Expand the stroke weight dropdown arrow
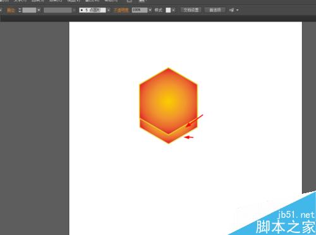 (39, 10)
